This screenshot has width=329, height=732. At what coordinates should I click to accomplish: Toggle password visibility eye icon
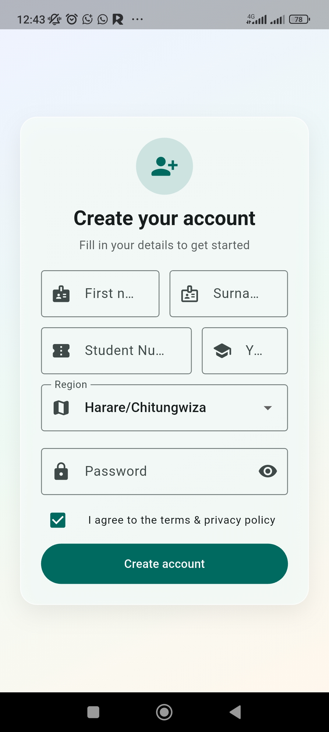[x=268, y=471]
